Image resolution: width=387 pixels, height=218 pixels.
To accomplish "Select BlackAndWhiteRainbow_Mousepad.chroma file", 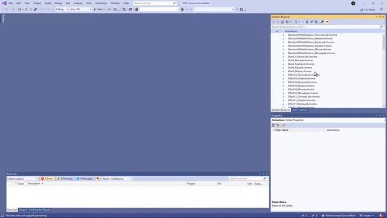I will (x=311, y=53).
